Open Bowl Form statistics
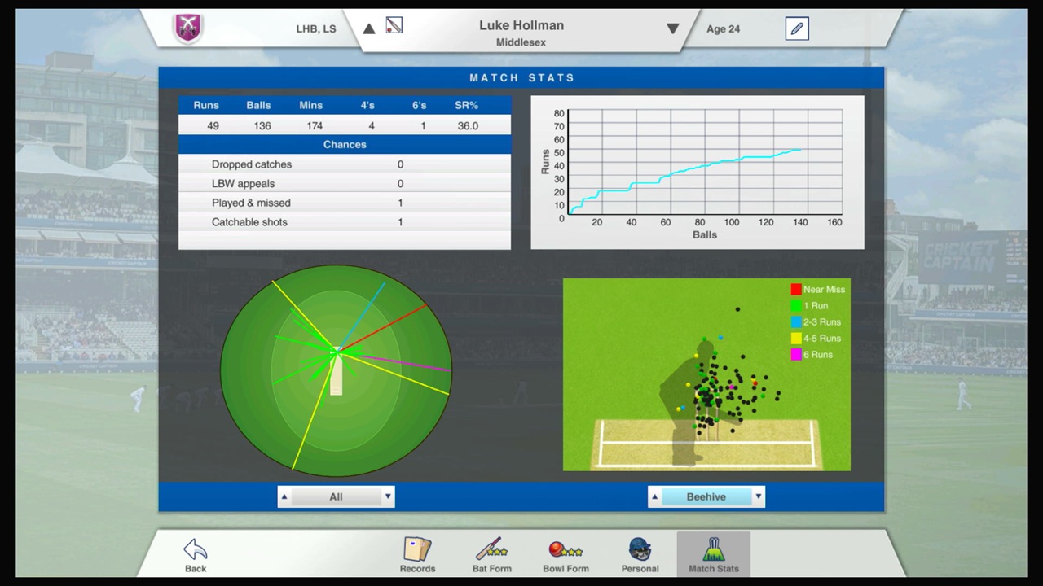1043x586 pixels. click(566, 554)
